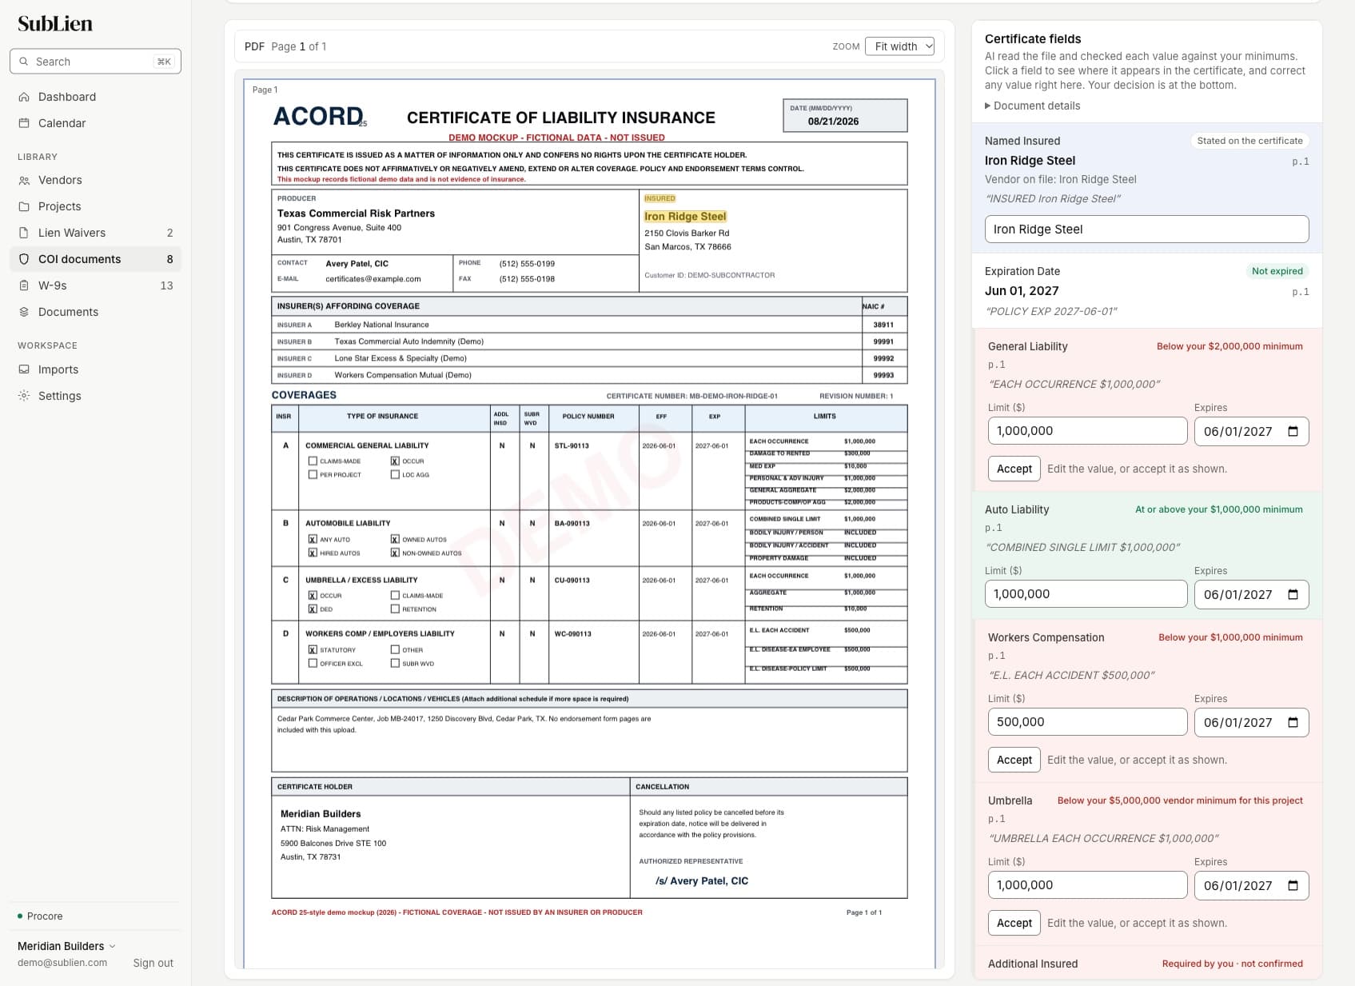Sign out of the account
The height and width of the screenshot is (986, 1355).
click(x=153, y=963)
